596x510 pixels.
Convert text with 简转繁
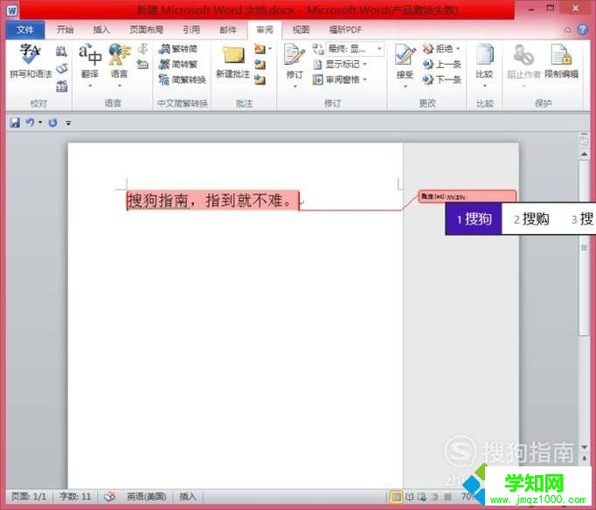(178, 64)
